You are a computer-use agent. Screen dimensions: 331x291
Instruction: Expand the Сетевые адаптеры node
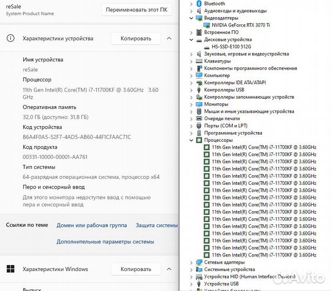(x=191, y=262)
